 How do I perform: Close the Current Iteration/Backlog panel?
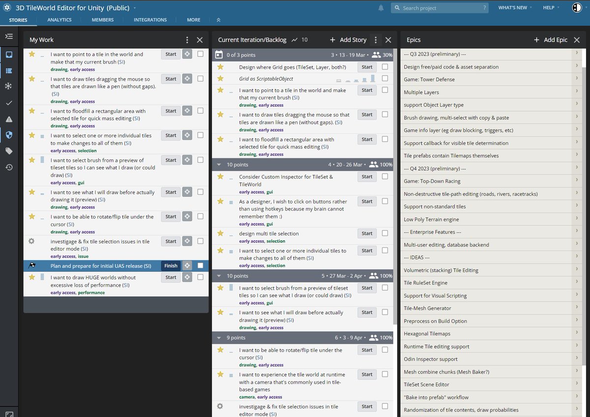pyautogui.click(x=388, y=40)
